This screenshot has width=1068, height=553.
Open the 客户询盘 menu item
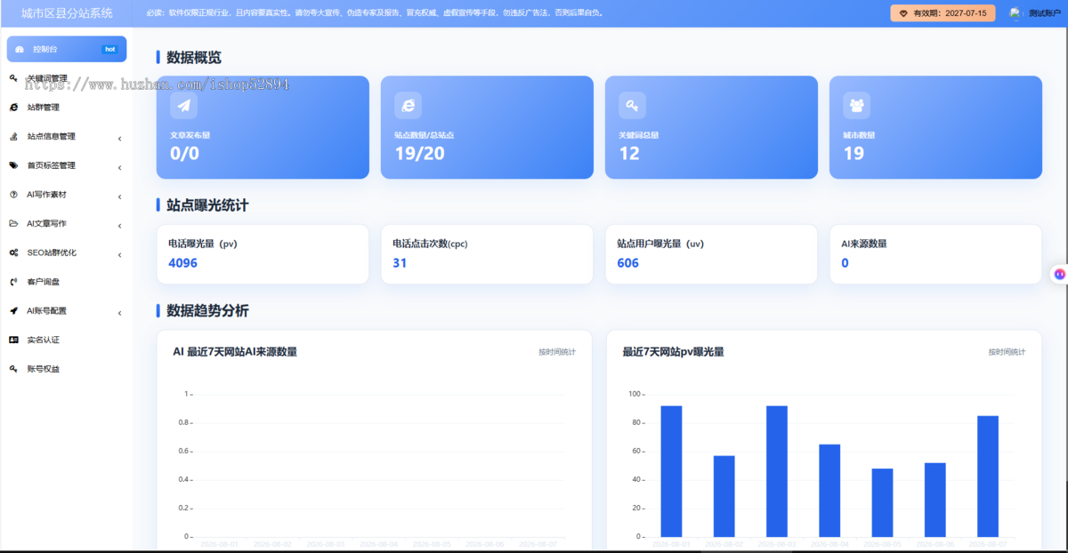tap(66, 282)
